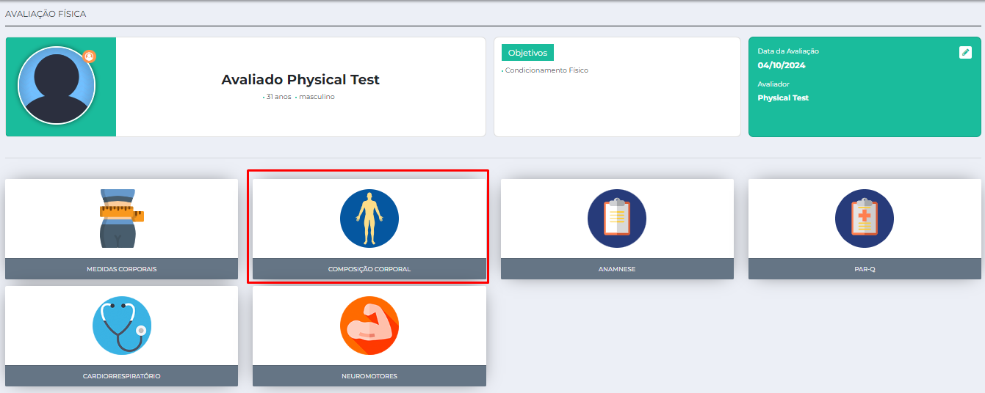985x393 pixels.
Task: Click the orange user badge on avatar
Action: click(x=90, y=56)
